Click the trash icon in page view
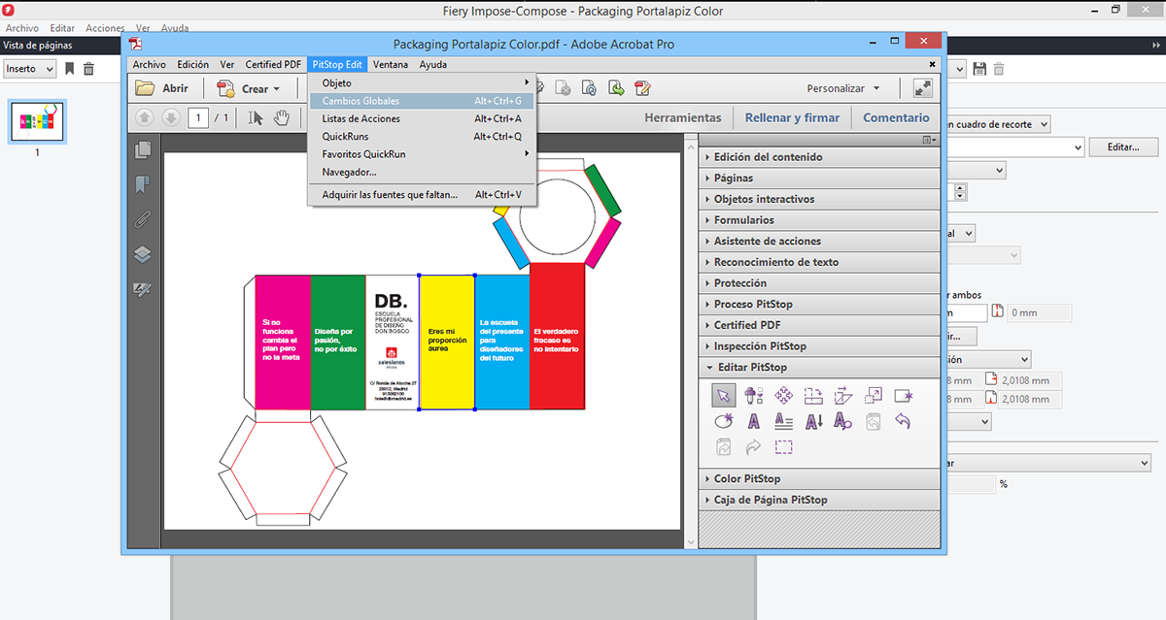The width and height of the screenshot is (1166, 620). click(x=88, y=69)
